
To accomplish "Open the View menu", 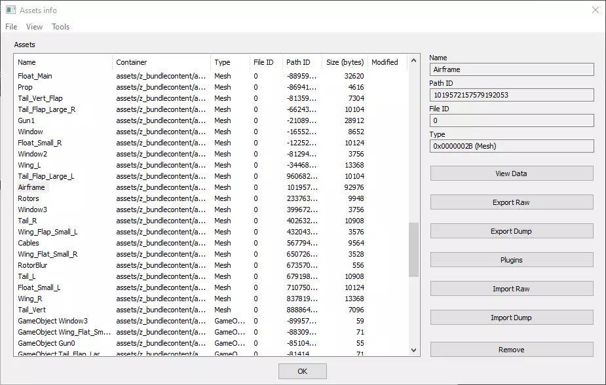I will pos(34,27).
